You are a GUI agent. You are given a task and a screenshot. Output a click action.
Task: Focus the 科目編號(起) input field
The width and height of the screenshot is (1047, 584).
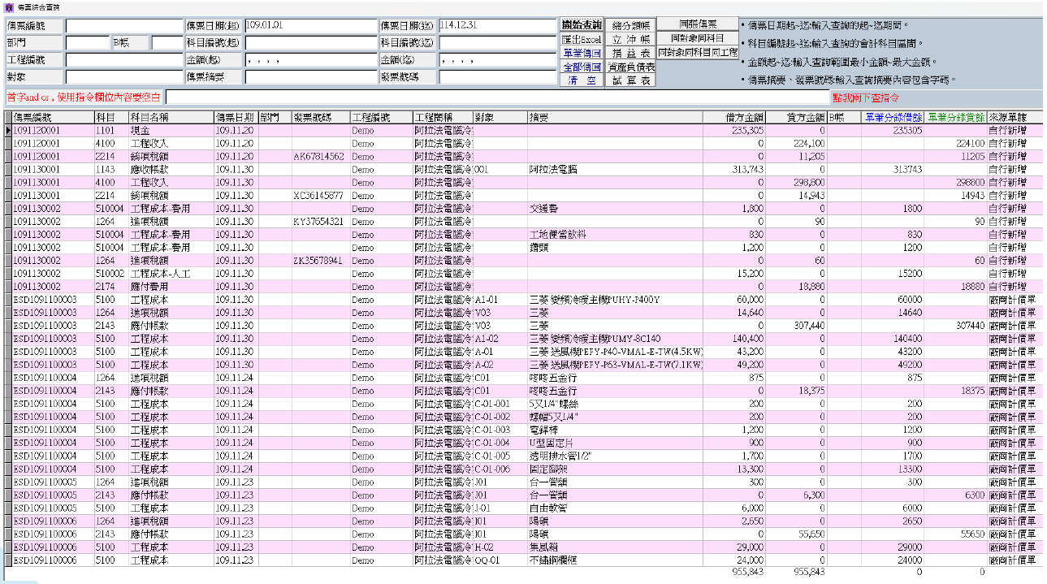(310, 43)
